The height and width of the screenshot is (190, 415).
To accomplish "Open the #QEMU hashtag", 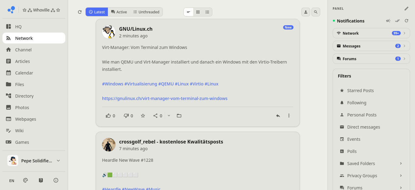I will pos(166,84).
